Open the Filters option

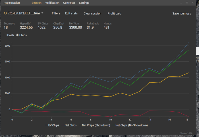coord(56,13)
